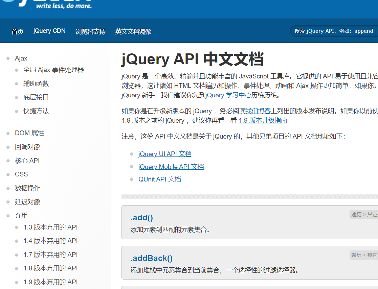Viewport: 378px width, 289px height.
Task: Select 弃用 category
Action: click(21, 216)
